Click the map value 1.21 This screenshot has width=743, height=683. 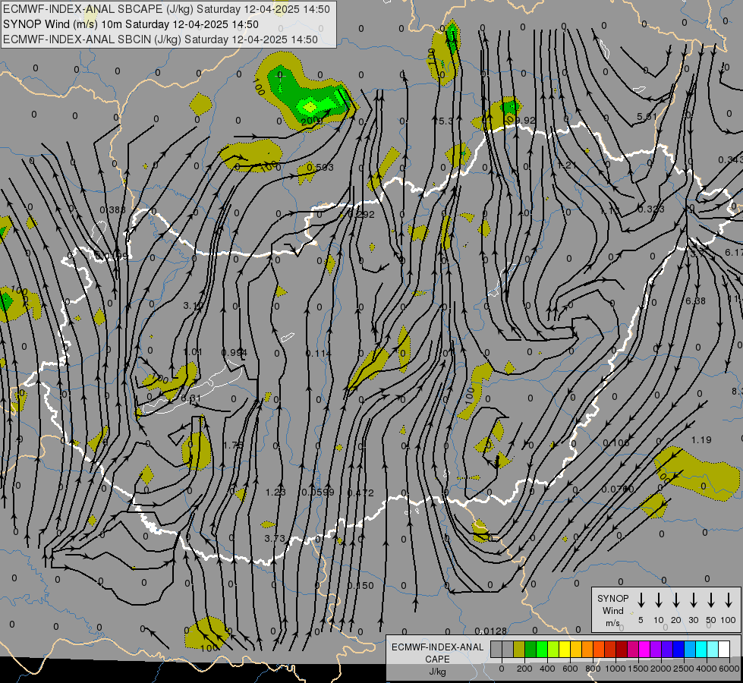pos(566,165)
